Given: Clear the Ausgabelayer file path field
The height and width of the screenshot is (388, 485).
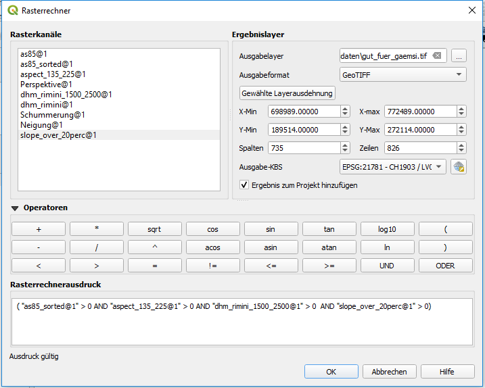Looking at the screenshot, I should [437, 56].
